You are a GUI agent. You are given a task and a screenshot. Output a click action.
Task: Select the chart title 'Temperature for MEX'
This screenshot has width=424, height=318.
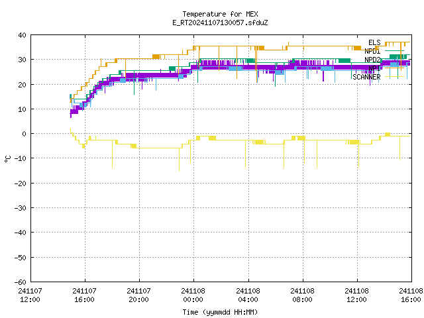pyautogui.click(x=220, y=14)
